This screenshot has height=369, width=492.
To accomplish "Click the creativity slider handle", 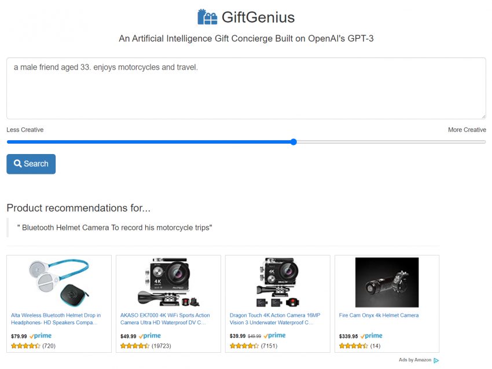I will point(293,142).
